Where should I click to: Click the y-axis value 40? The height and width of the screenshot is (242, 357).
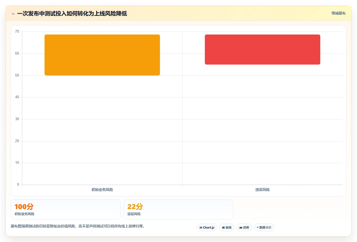(17, 97)
